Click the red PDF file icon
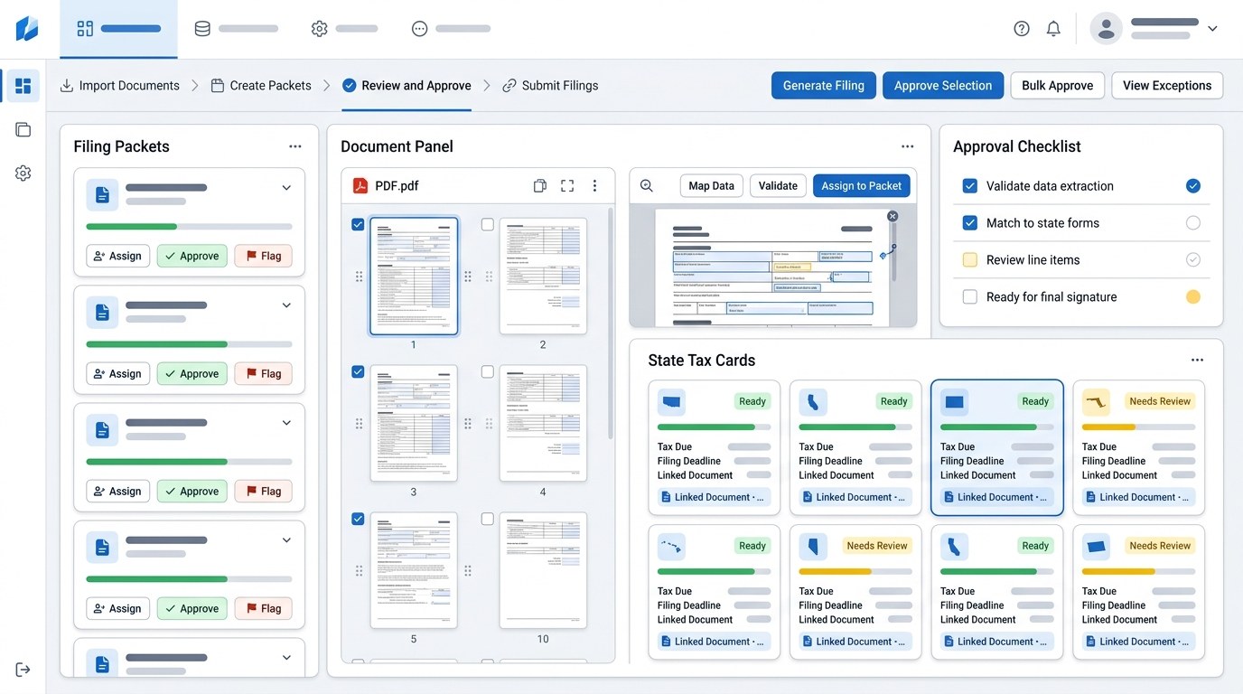The width and height of the screenshot is (1243, 694). [x=360, y=186]
